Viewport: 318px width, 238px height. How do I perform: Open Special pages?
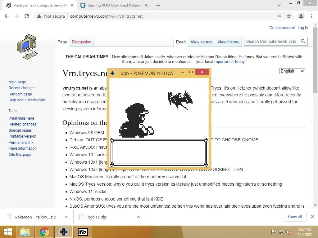coord(20,130)
